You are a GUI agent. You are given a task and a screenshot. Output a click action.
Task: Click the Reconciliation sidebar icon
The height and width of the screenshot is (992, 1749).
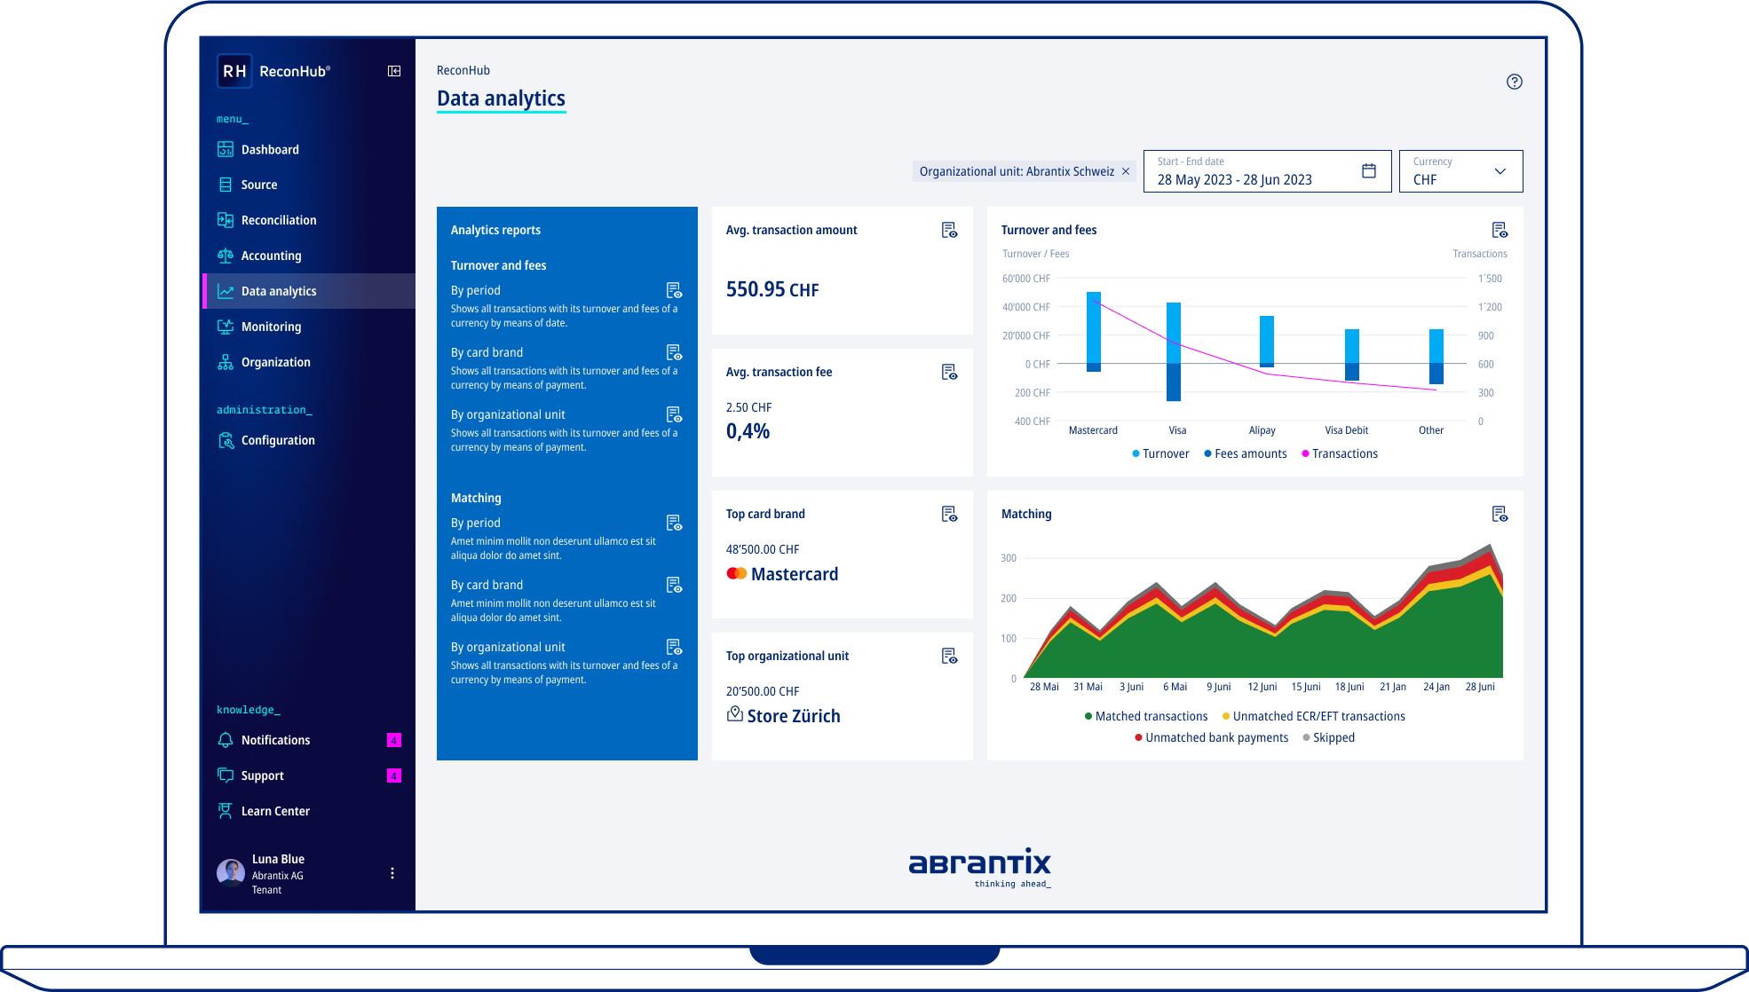pyautogui.click(x=226, y=220)
